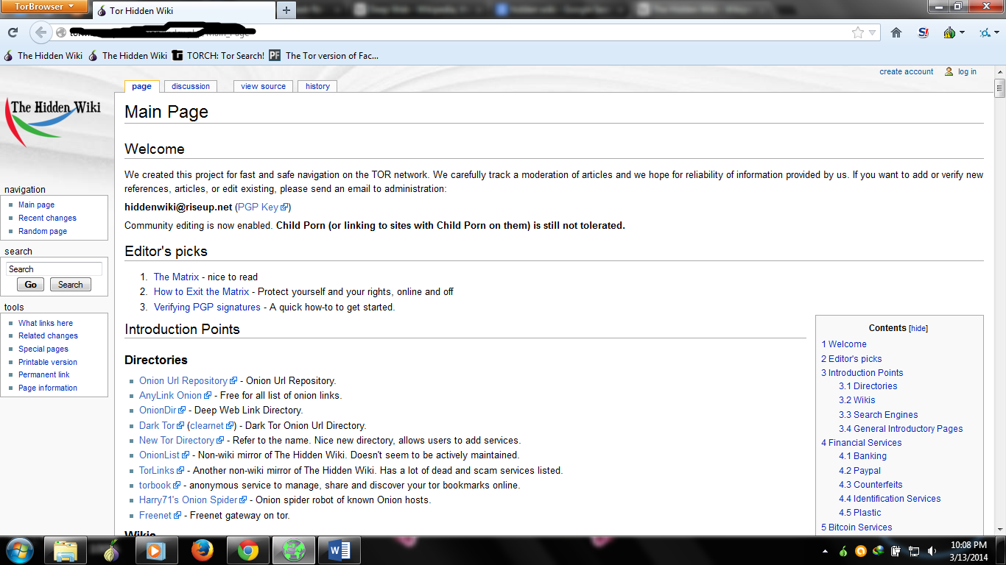Select the page tab
This screenshot has width=1006, height=565.
tap(141, 86)
